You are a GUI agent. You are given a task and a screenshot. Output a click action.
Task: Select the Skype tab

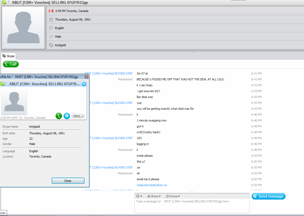click(x=9, y=56)
